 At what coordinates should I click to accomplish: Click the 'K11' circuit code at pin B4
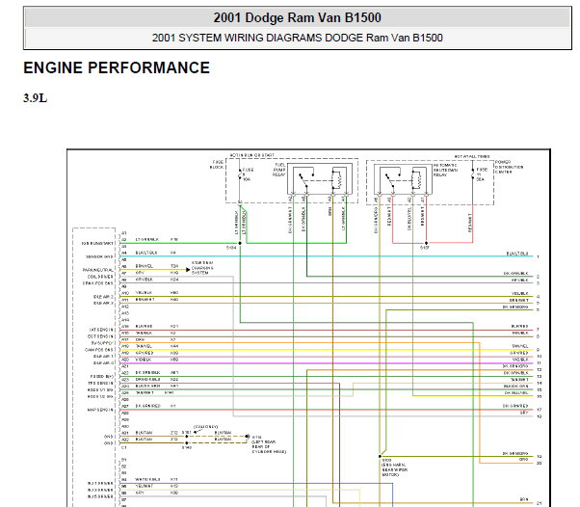pyautogui.click(x=174, y=479)
